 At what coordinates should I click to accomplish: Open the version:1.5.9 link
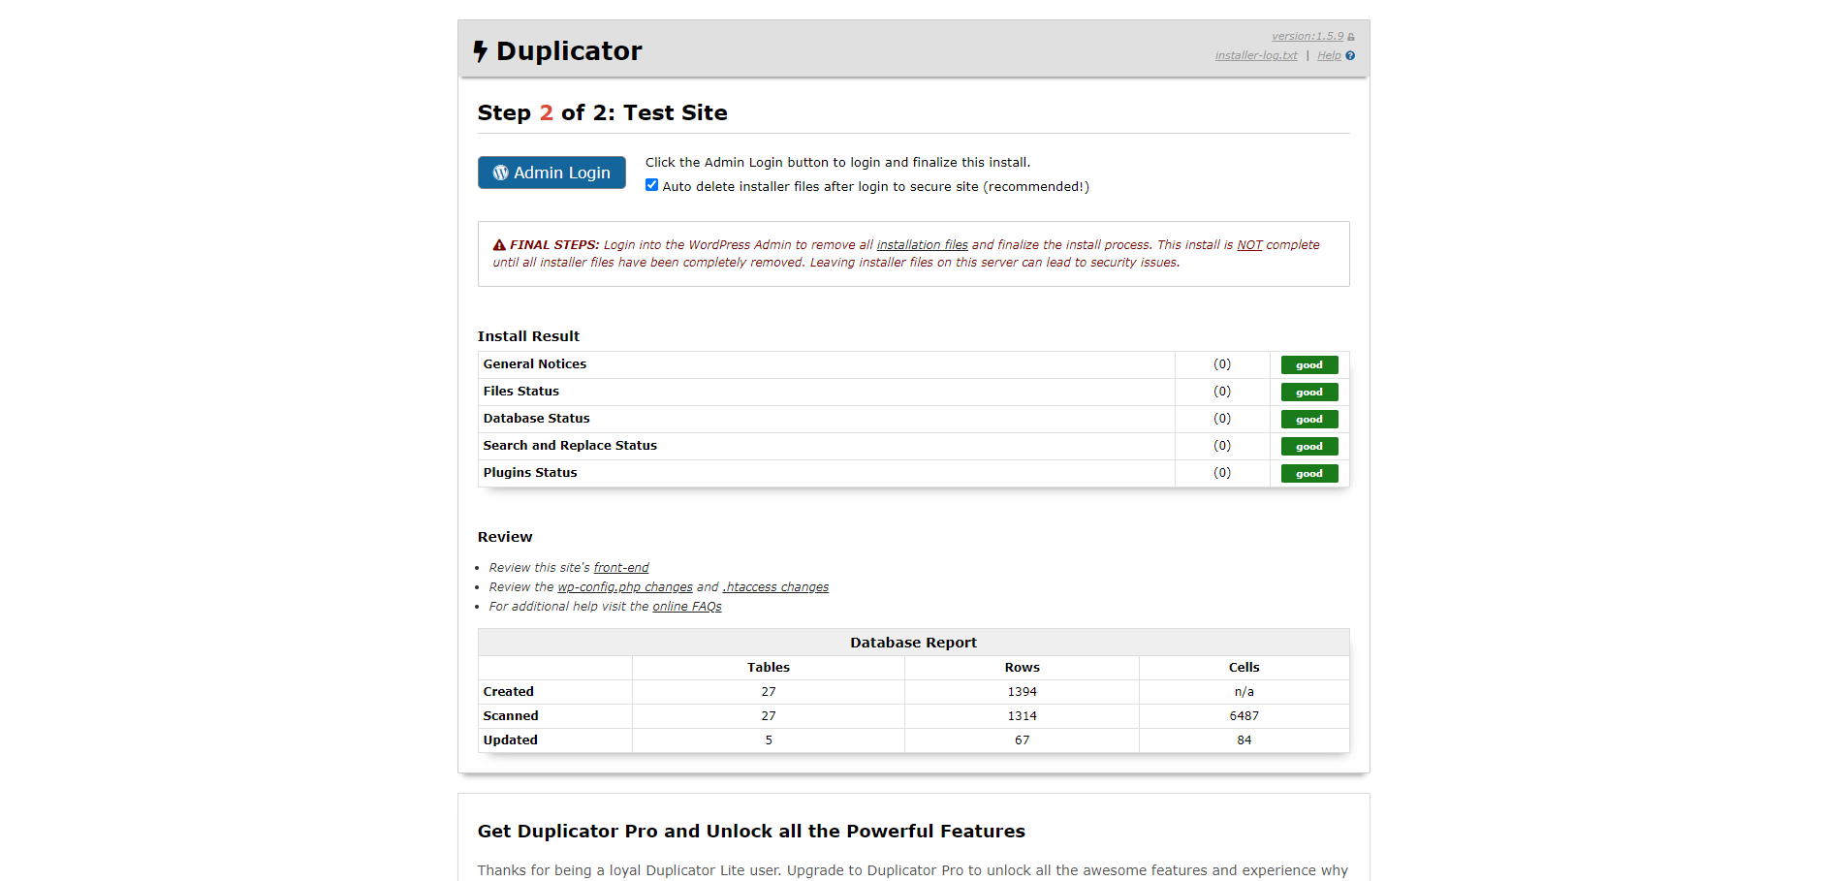1307,36
